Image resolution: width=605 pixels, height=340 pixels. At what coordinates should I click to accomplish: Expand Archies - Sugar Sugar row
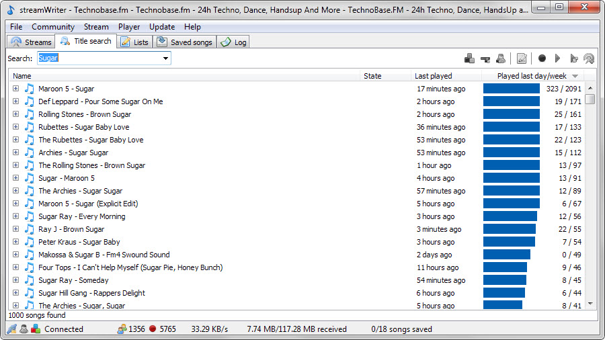(15, 153)
